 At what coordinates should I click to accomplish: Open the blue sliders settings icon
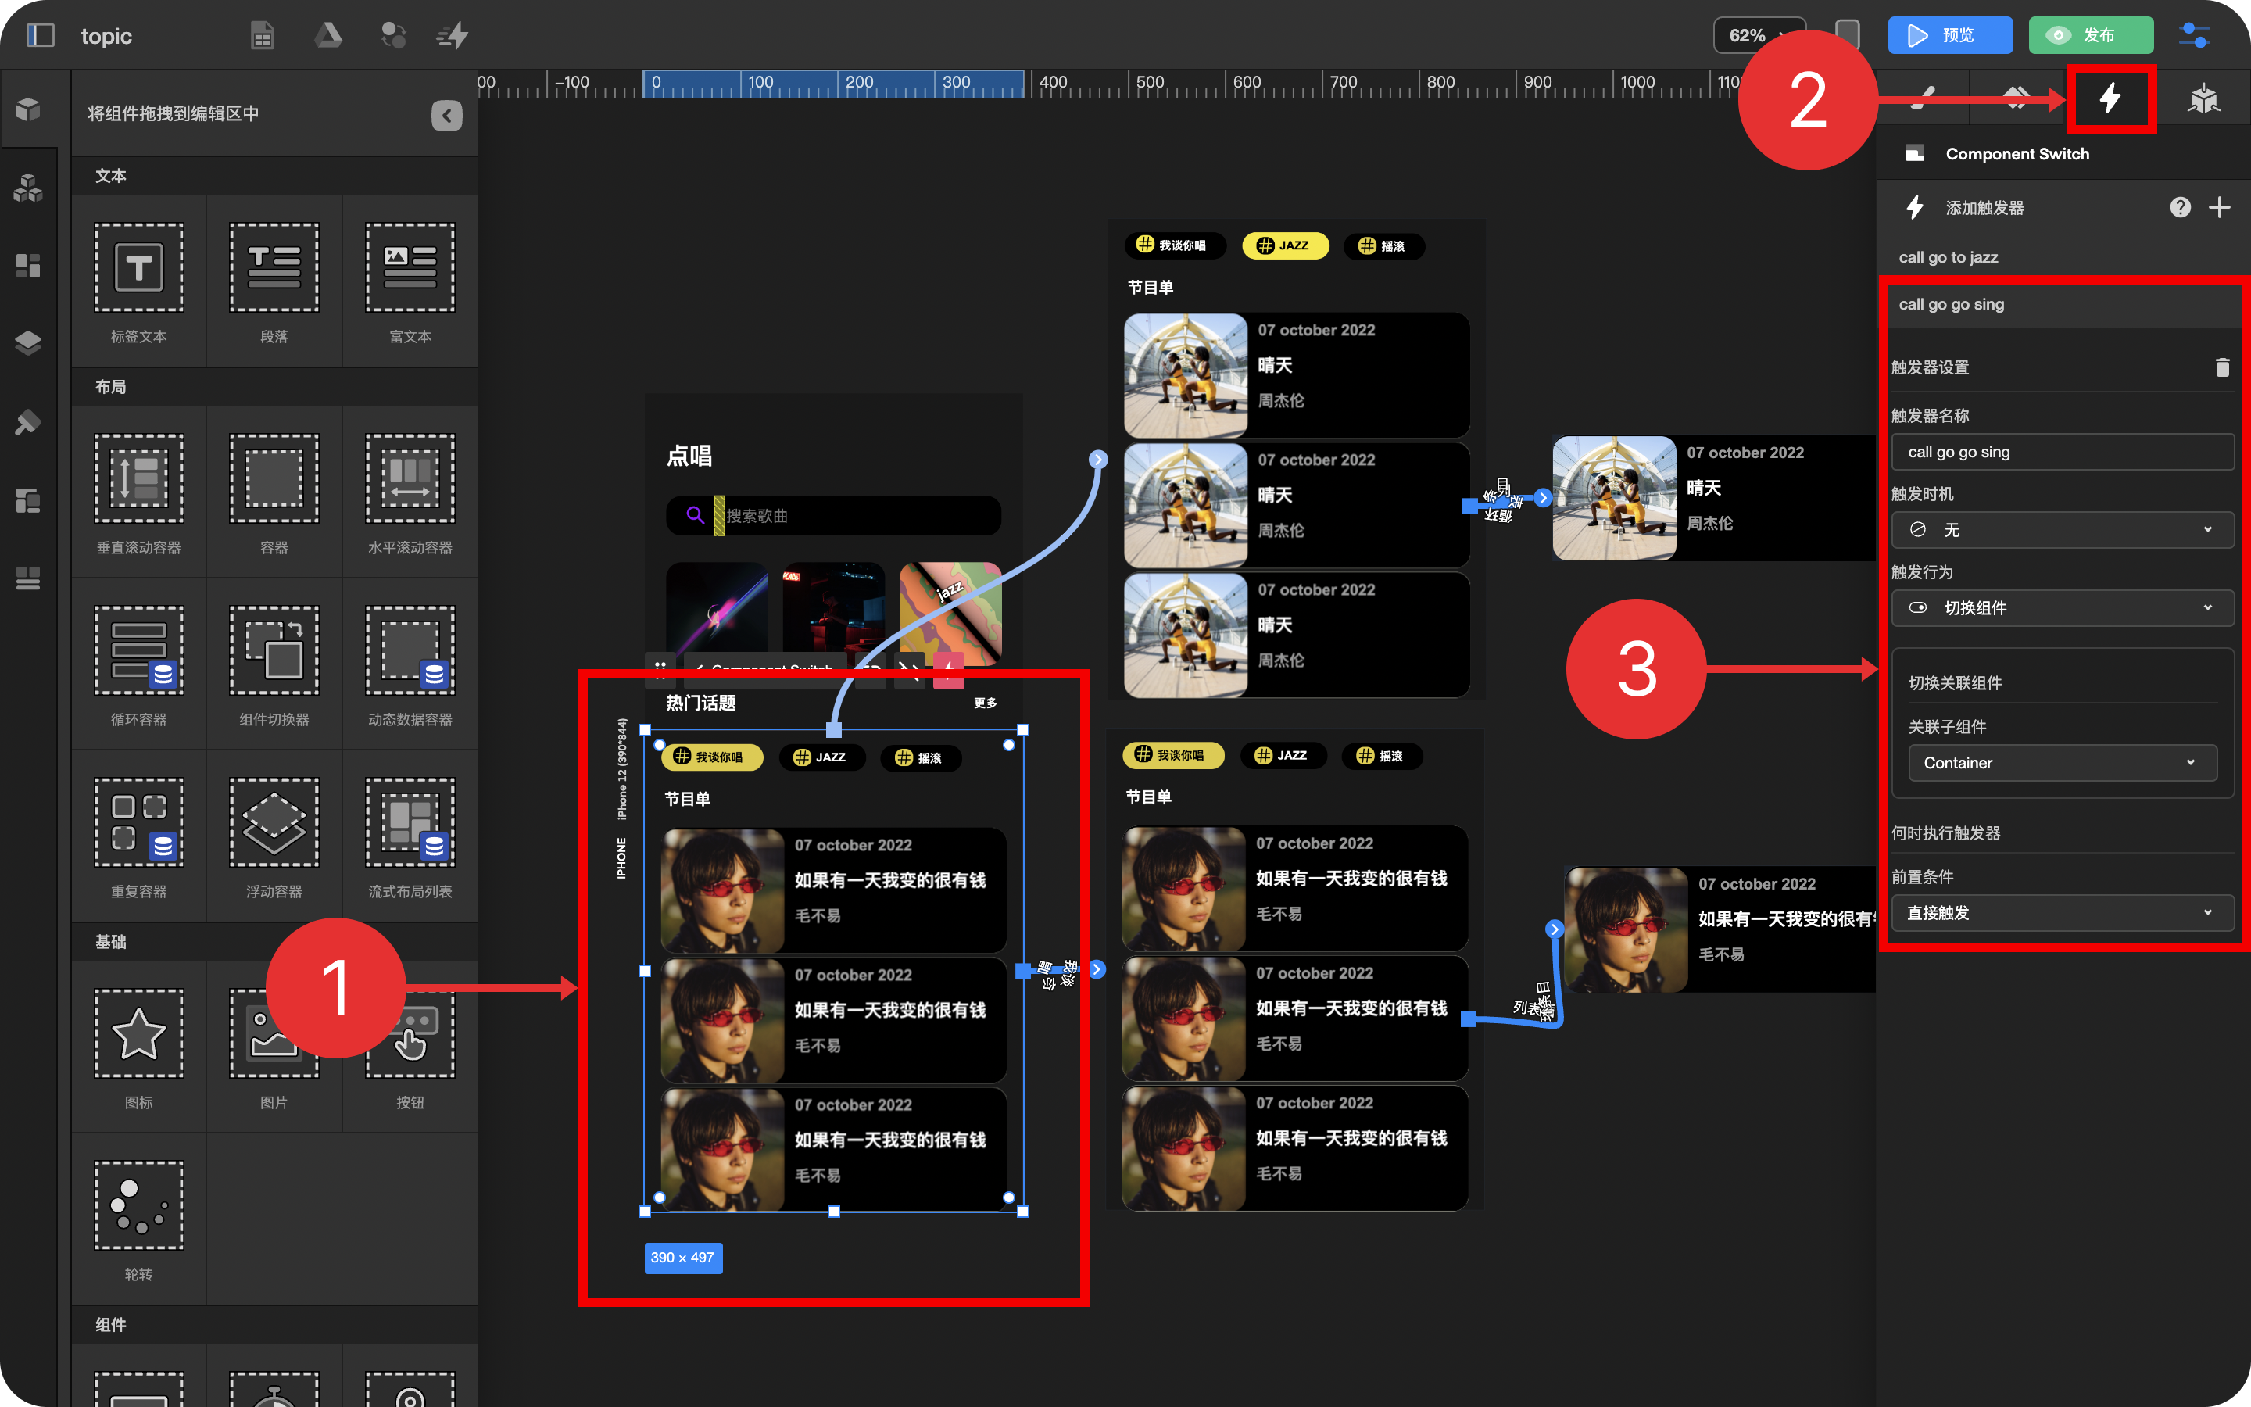[x=2196, y=35]
